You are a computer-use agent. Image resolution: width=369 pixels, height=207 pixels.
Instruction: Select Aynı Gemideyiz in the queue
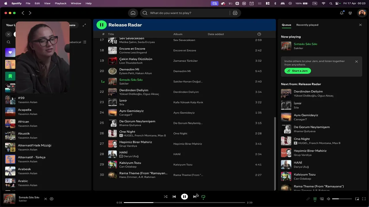pyautogui.click(x=321, y=117)
